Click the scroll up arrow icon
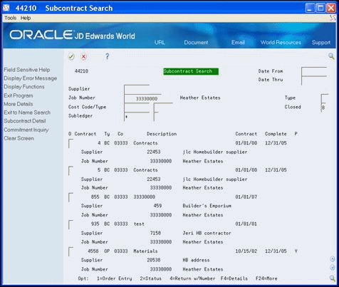 (333, 259)
